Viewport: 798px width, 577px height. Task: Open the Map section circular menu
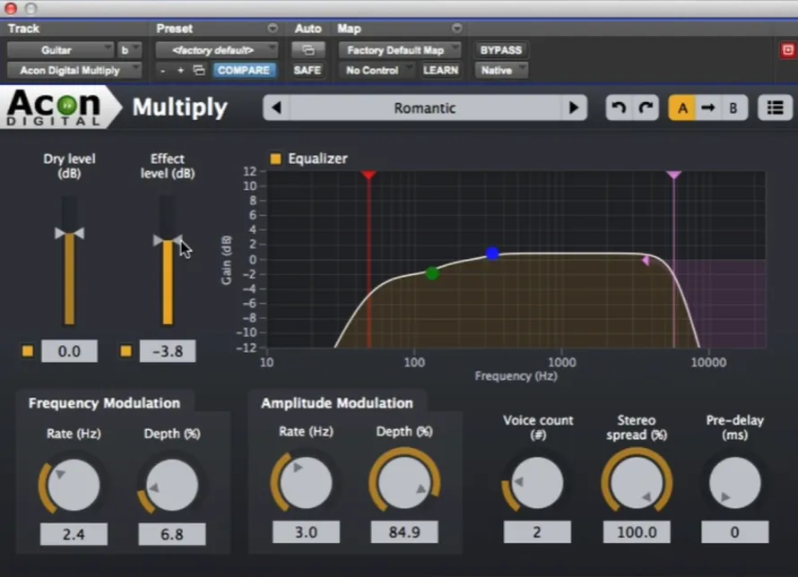pyautogui.click(x=456, y=28)
